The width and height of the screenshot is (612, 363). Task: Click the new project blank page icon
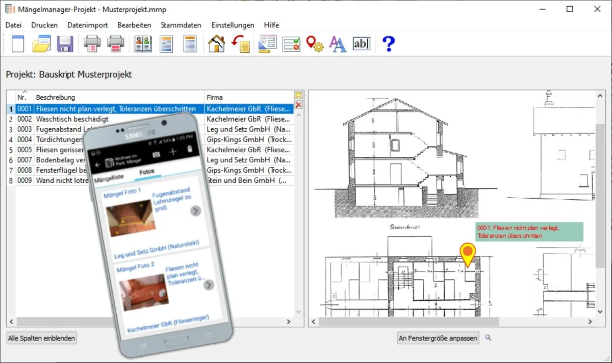click(x=18, y=44)
